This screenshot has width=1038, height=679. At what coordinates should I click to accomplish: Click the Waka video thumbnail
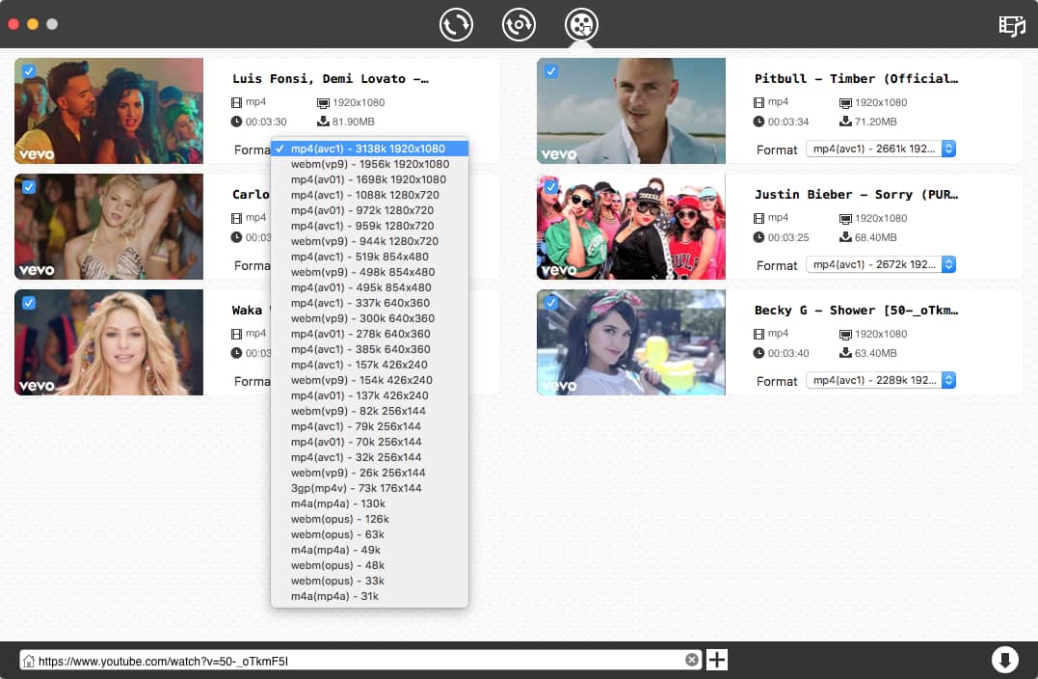click(109, 342)
